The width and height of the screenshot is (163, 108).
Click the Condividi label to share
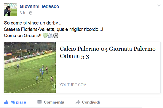(x=91, y=102)
